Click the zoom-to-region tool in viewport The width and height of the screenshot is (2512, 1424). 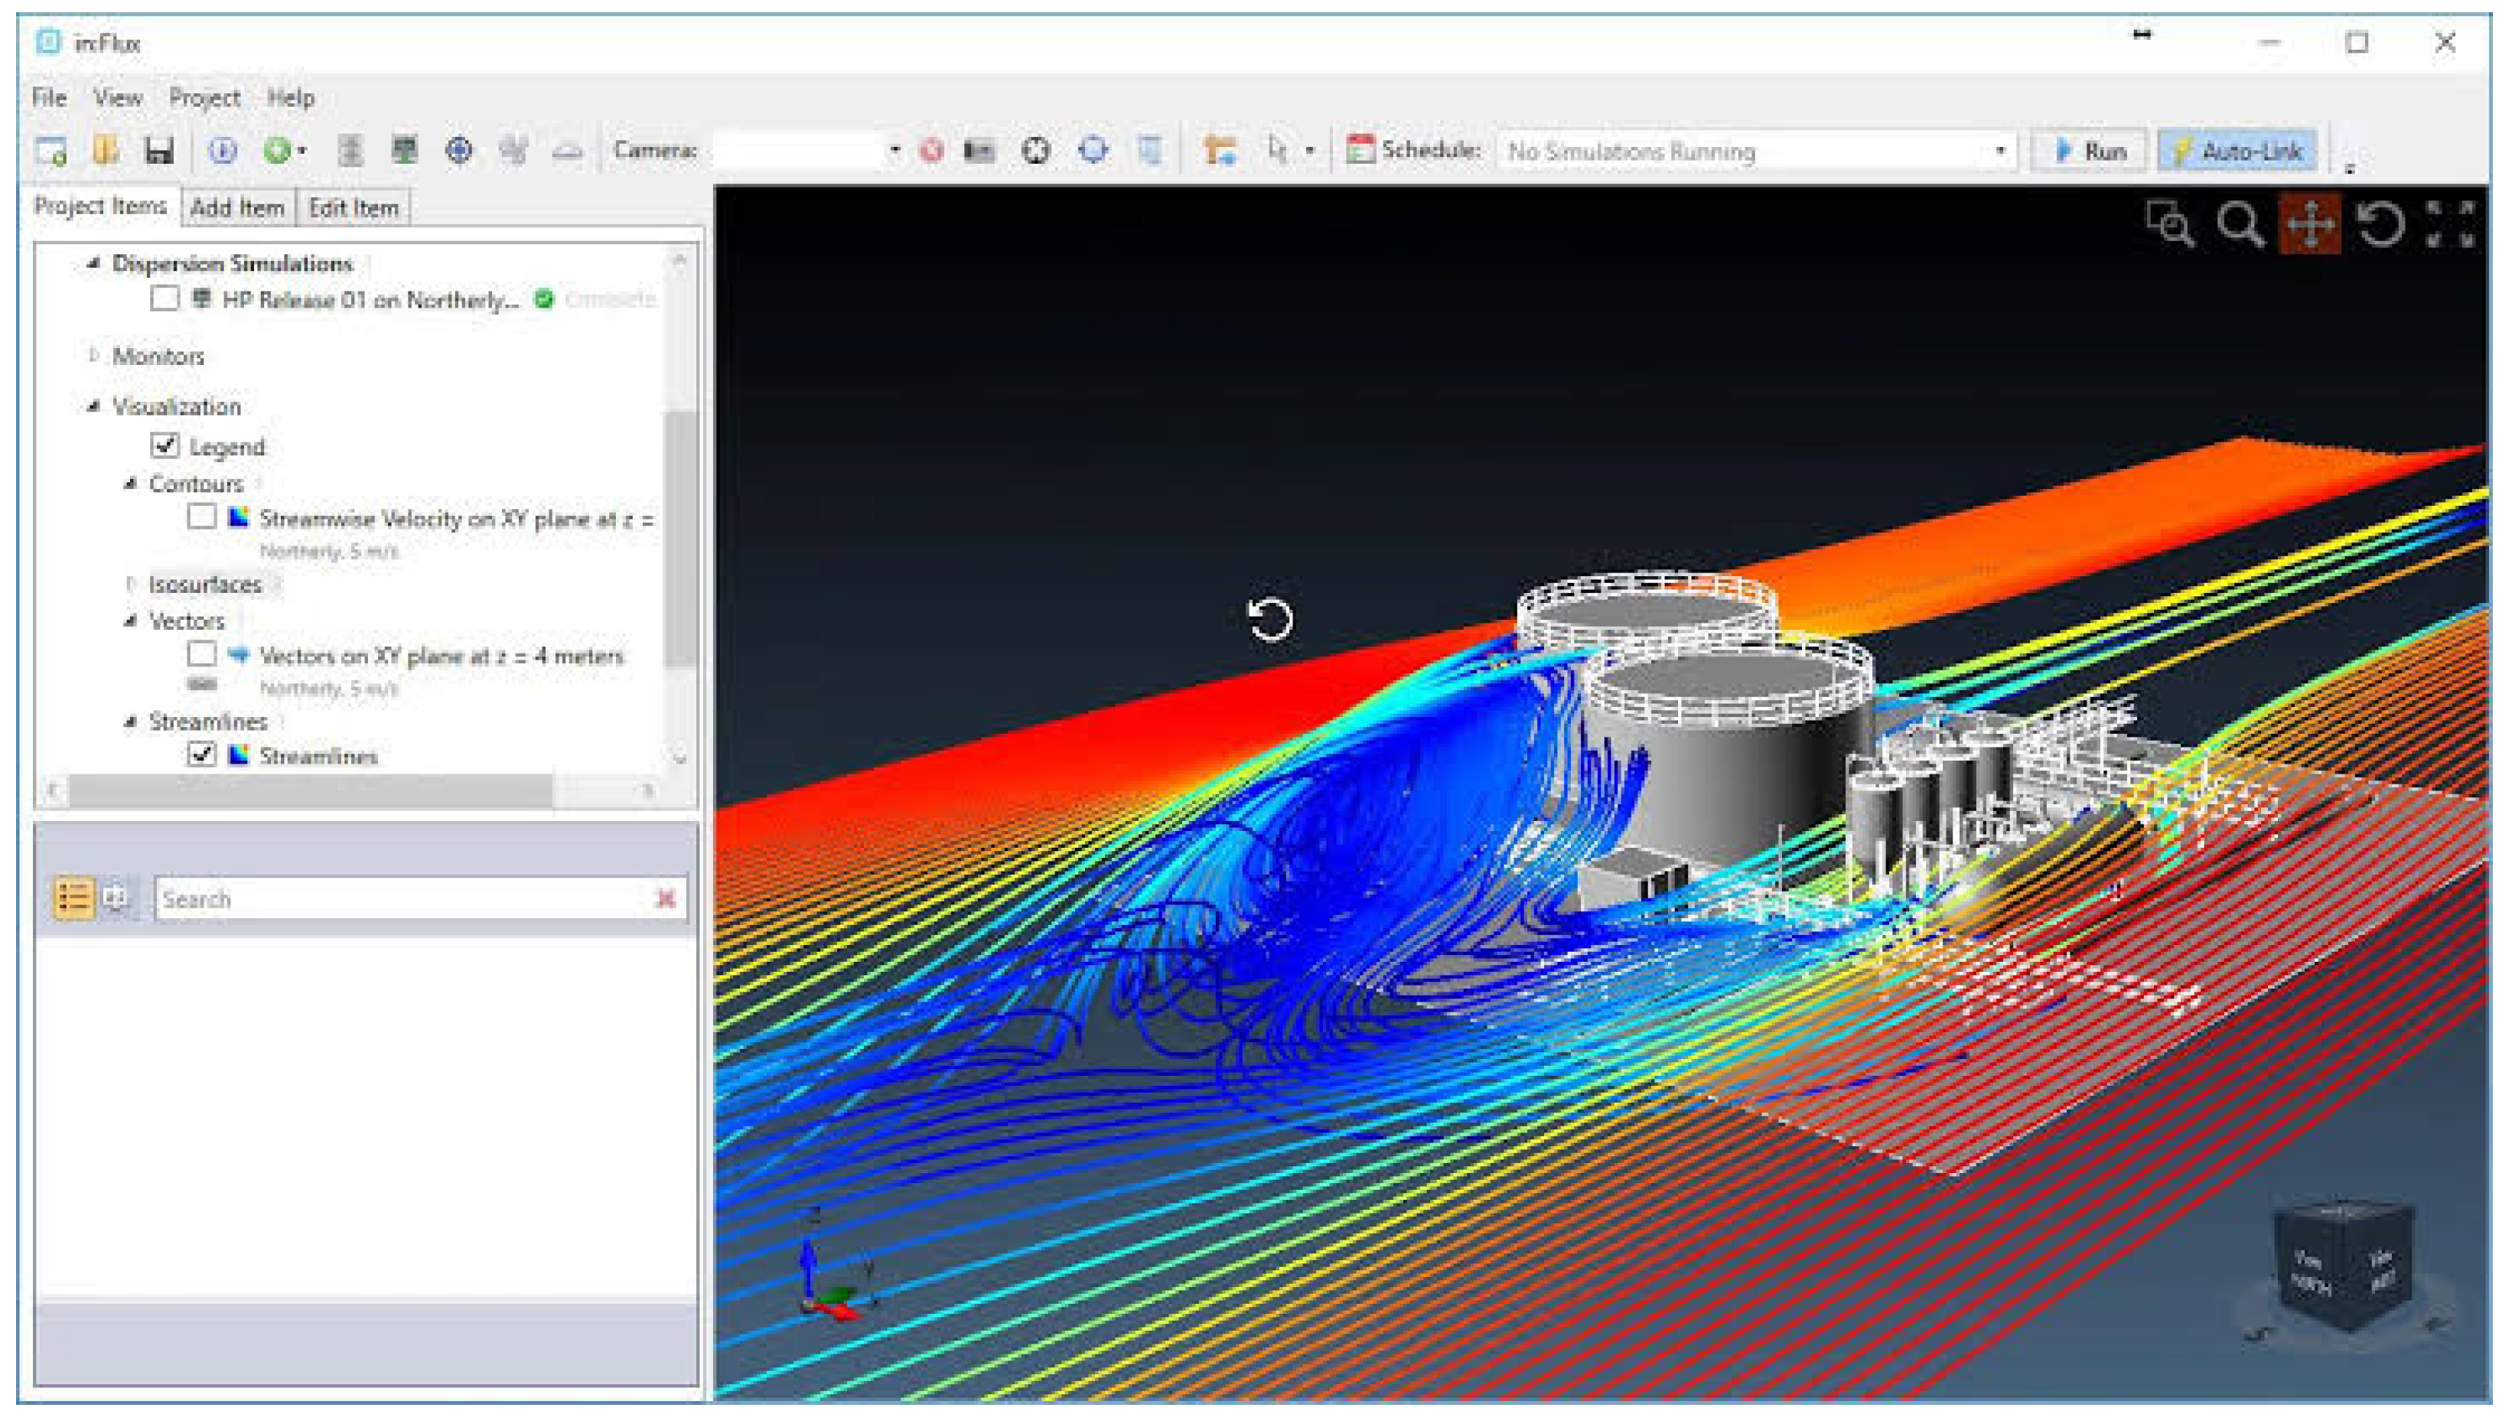click(2170, 225)
